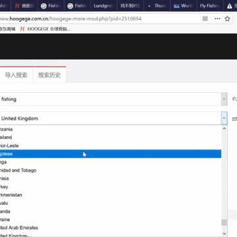Select the 导入搜索 tab
Screen dimensions: 237x237
(16, 75)
